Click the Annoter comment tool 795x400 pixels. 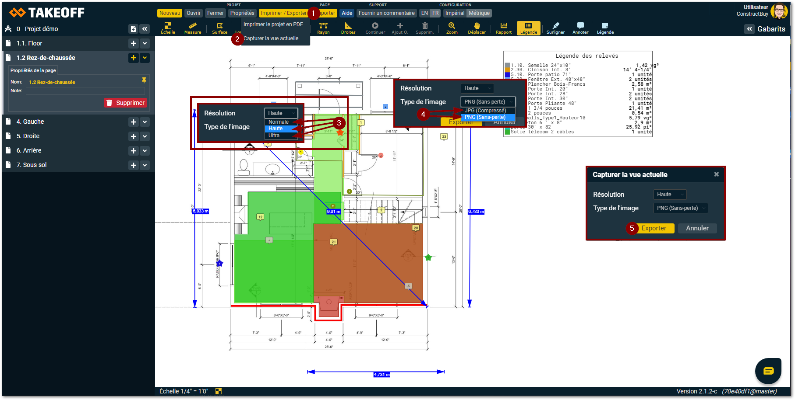pyautogui.click(x=580, y=28)
